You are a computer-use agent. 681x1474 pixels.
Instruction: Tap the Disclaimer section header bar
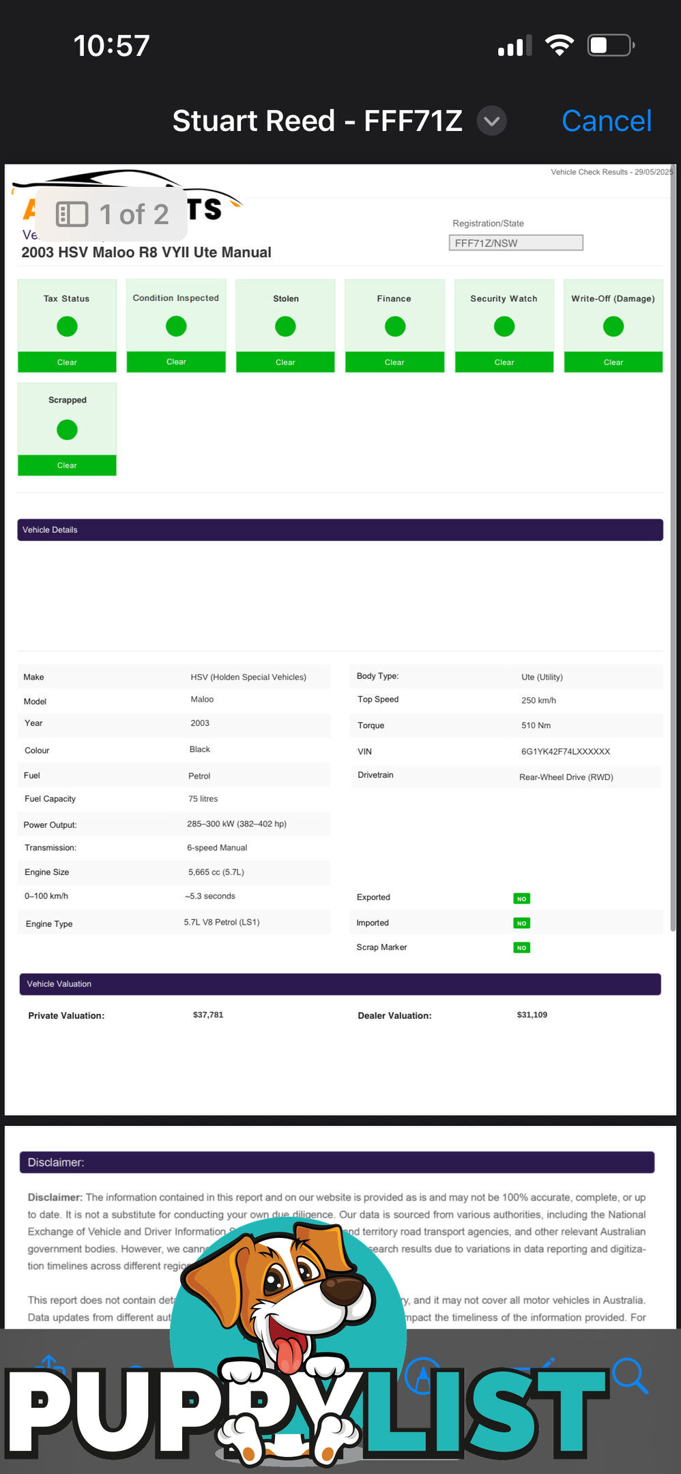pos(337,1162)
